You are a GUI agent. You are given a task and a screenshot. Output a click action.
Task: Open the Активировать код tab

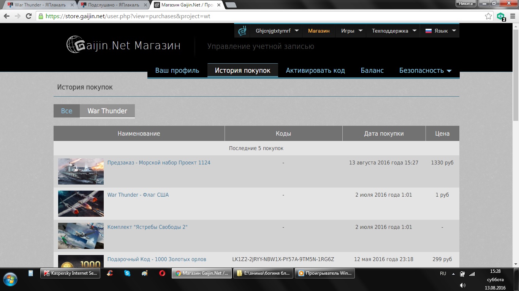click(x=315, y=70)
